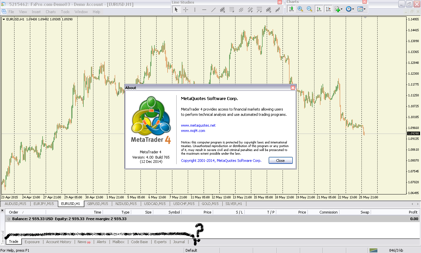
Task: Open the Code Base tab
Action: coord(139,242)
